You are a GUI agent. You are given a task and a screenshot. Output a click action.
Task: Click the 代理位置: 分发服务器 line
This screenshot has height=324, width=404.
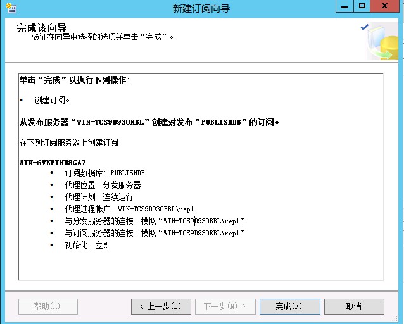click(x=102, y=185)
